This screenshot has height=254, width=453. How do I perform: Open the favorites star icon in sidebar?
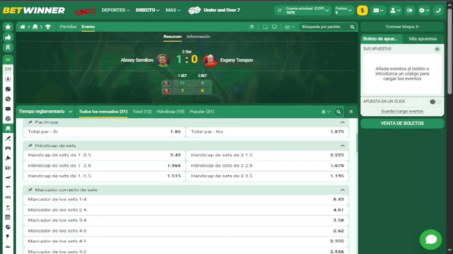(8, 27)
